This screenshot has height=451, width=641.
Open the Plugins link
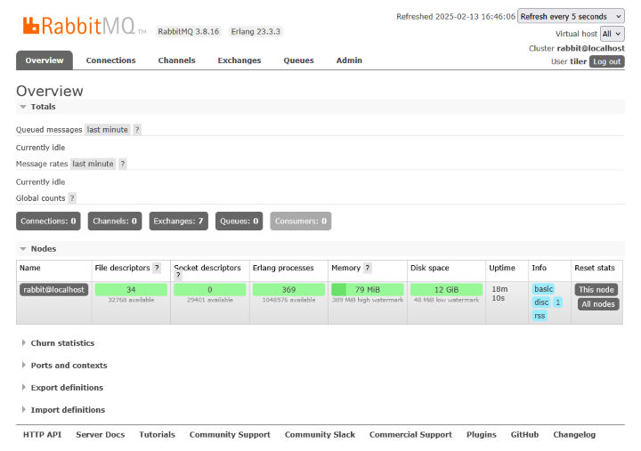coord(481,435)
